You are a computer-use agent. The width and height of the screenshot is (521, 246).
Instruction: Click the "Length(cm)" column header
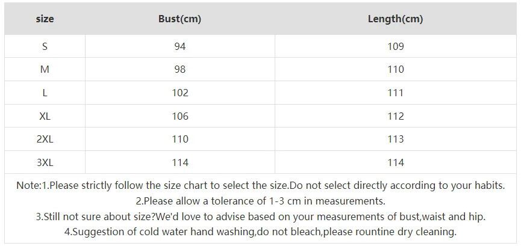pos(395,19)
